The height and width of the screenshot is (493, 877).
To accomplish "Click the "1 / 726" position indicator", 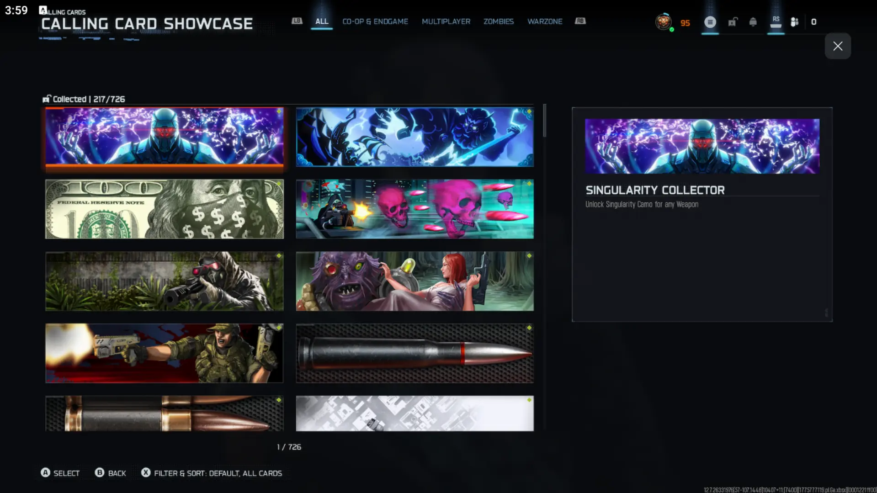I will point(289,447).
